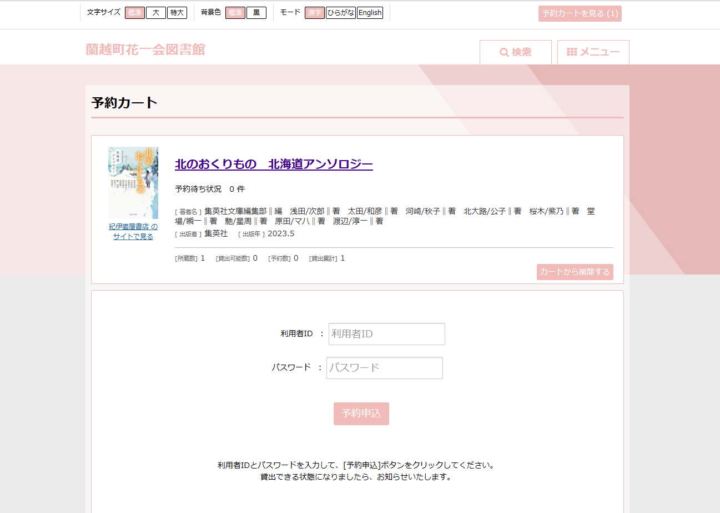Focus the 利用者ID input field
Screen dimensions: 720x513
(x=387, y=334)
